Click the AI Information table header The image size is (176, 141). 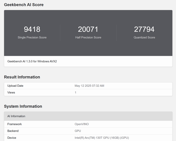(16, 116)
